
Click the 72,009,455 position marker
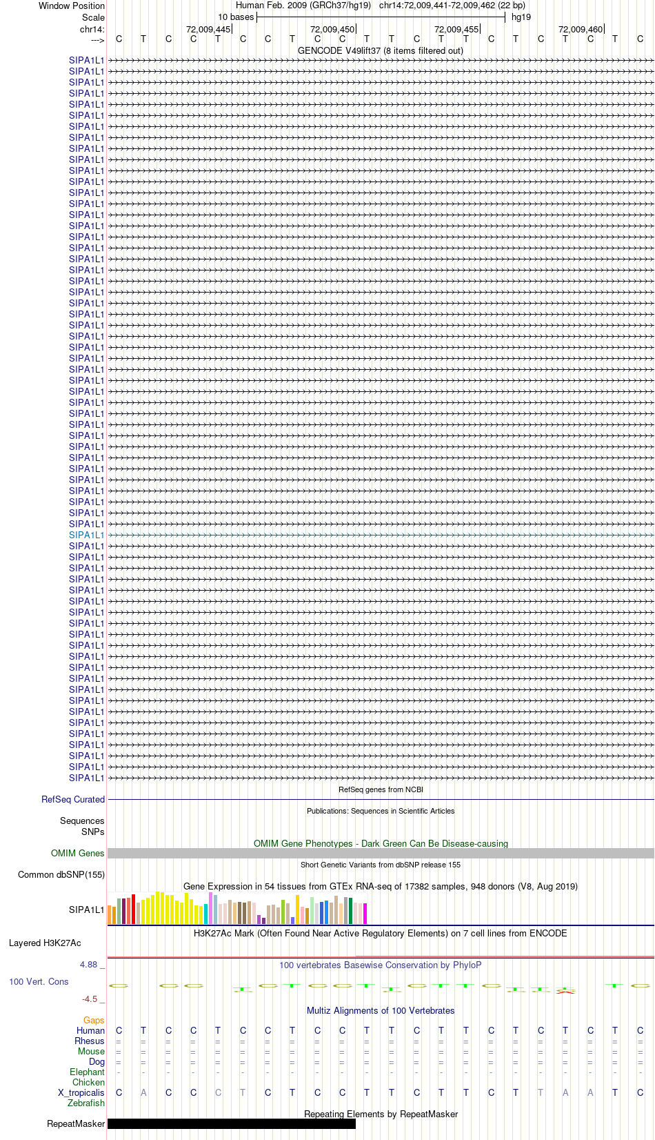[x=456, y=29]
